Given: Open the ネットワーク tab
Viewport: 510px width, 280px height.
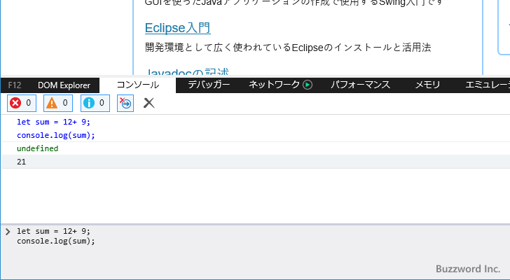Looking at the screenshot, I should (274, 85).
